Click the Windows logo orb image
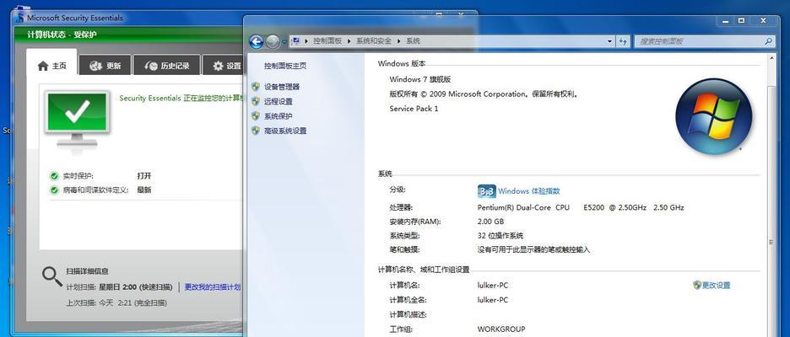This screenshot has width=790, height=337. click(x=713, y=116)
